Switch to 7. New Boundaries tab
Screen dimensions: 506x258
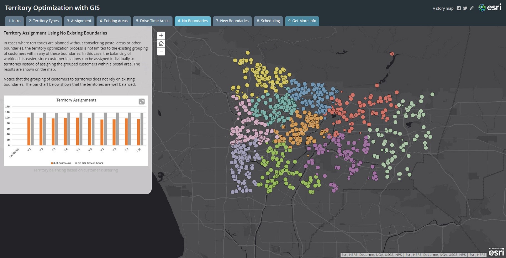pos(232,21)
